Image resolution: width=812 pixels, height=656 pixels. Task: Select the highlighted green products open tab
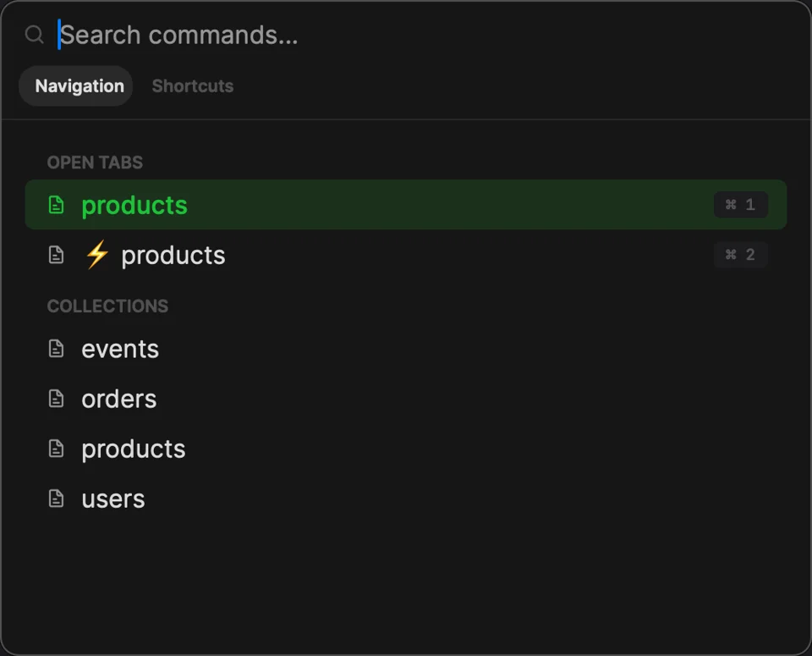tap(406, 205)
